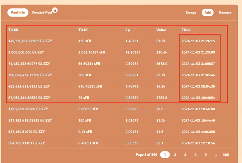Click the timestamp 2024-11-03 20:04:36
242x163 pixels.
tap(198, 86)
